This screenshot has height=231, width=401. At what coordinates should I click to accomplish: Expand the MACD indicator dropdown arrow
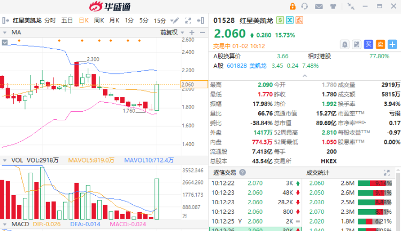5,225
